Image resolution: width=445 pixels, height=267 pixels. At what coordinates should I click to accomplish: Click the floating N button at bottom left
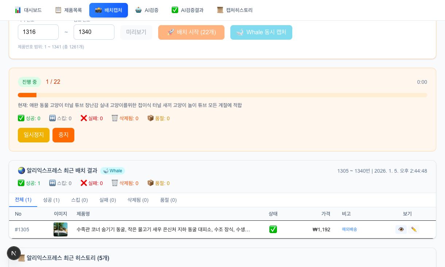click(14, 253)
